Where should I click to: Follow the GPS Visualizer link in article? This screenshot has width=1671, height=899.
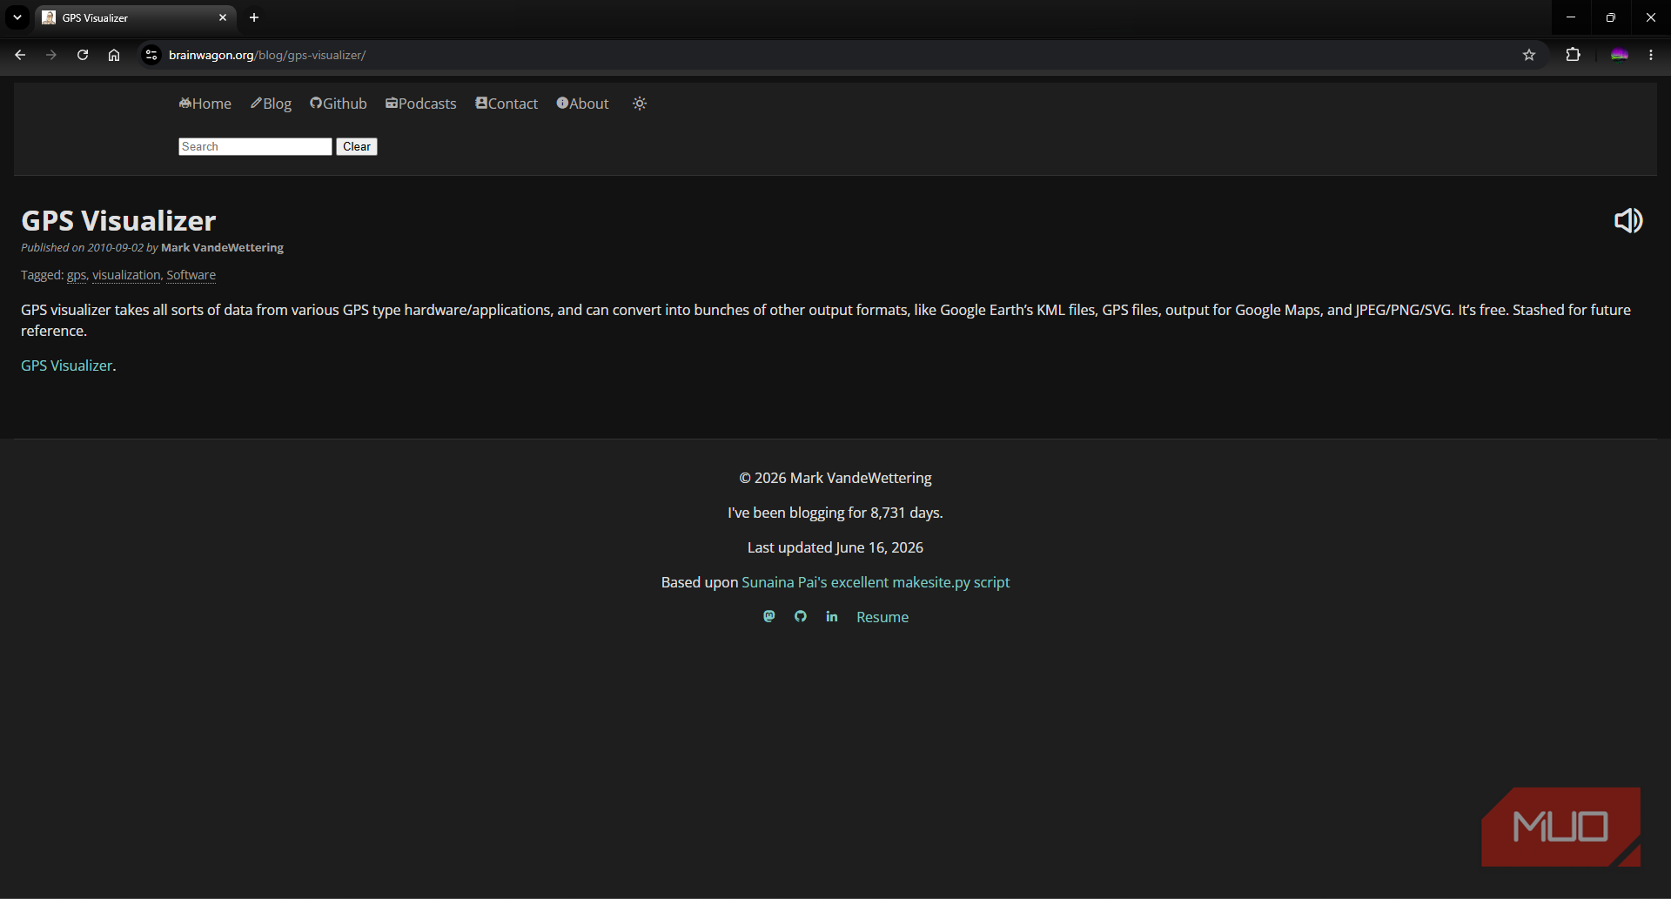(67, 366)
